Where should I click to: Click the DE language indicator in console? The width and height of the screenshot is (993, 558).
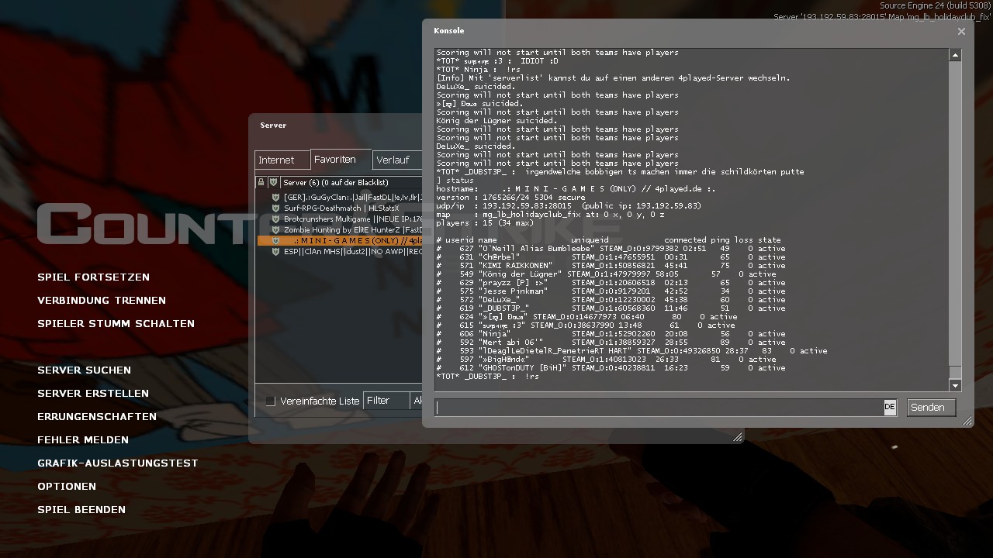point(889,407)
